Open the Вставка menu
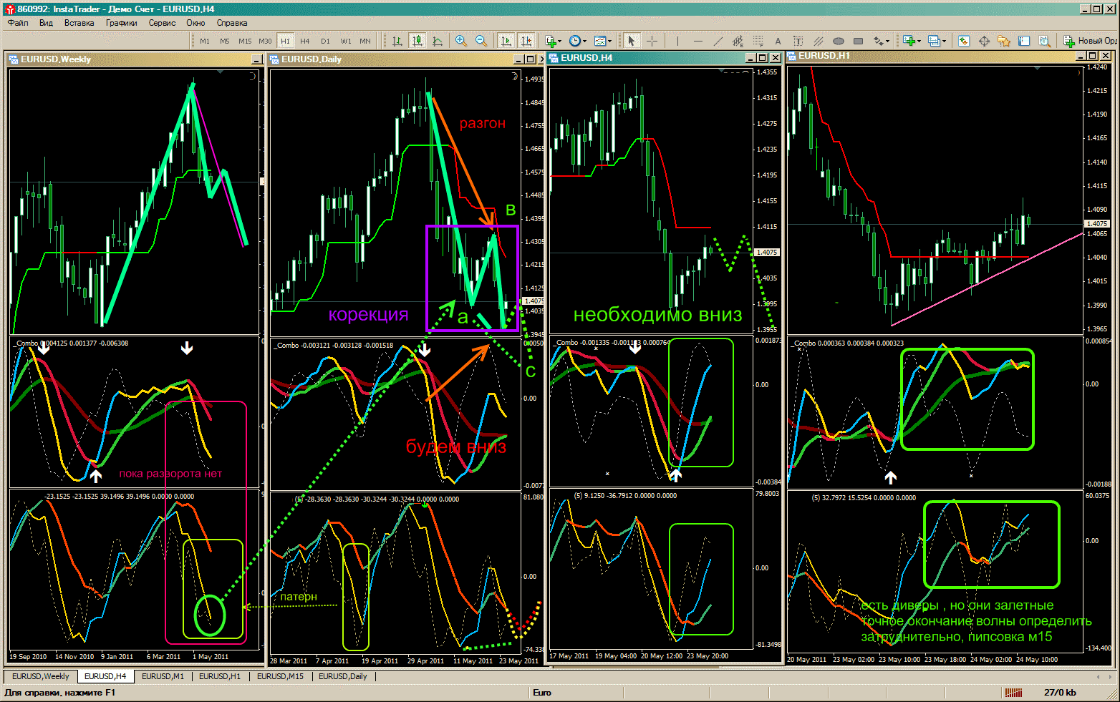This screenshot has height=702, width=1120. 79,23
